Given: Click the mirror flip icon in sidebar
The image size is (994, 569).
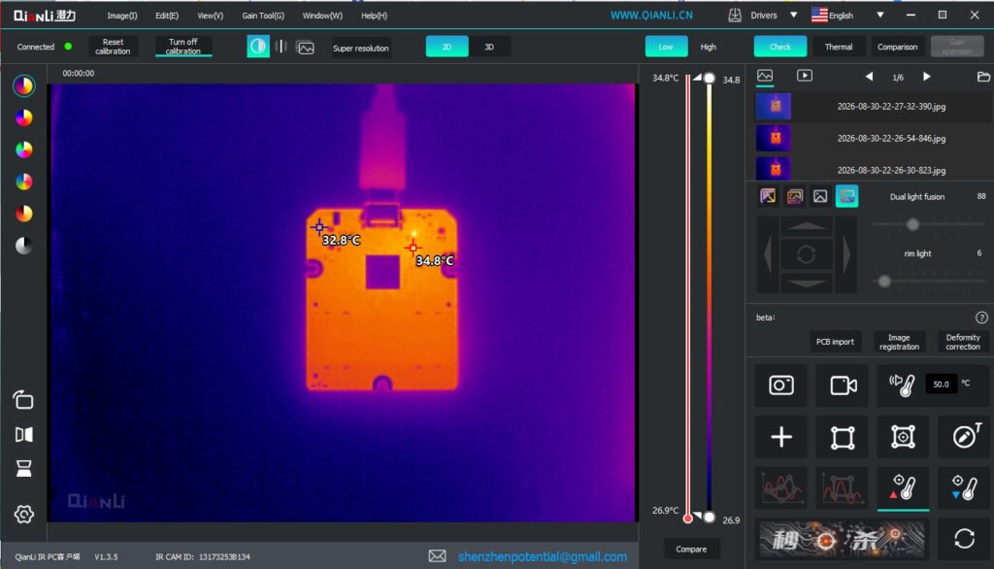Looking at the screenshot, I should pyautogui.click(x=24, y=435).
